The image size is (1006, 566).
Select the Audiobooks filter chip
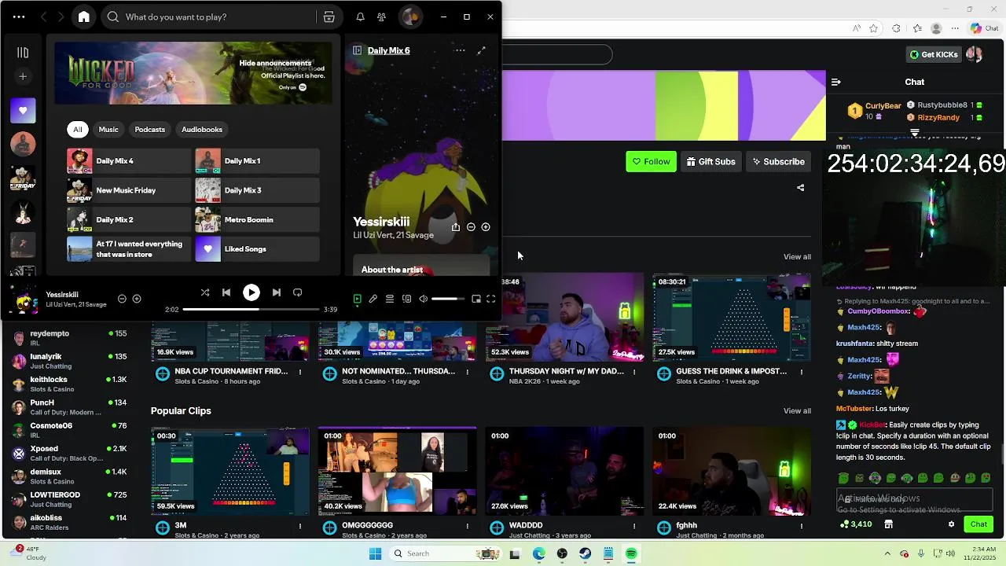(x=202, y=129)
